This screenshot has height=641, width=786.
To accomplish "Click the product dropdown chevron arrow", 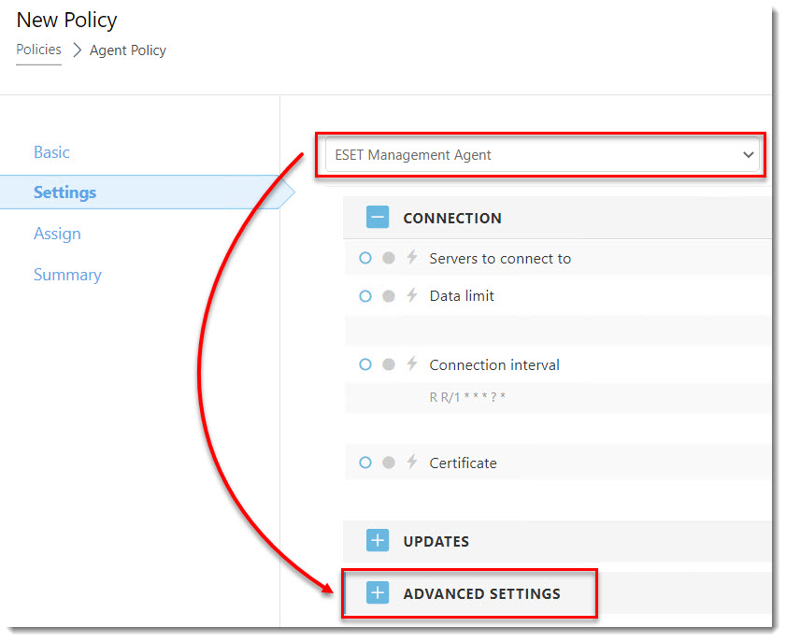I will (x=748, y=155).
